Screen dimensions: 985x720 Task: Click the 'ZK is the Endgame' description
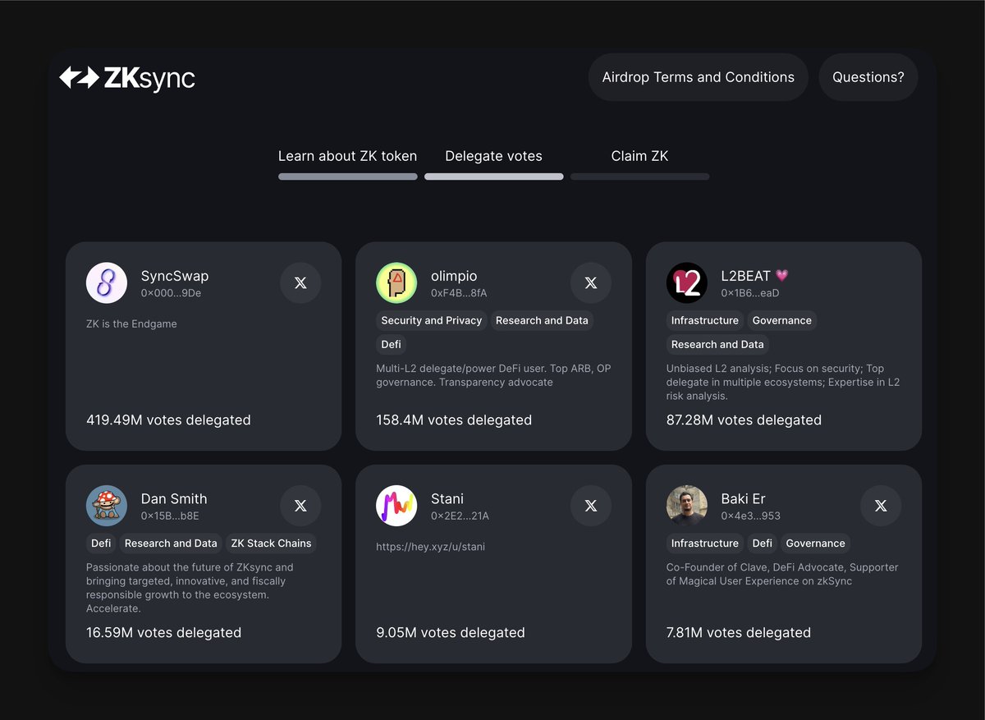pos(131,323)
